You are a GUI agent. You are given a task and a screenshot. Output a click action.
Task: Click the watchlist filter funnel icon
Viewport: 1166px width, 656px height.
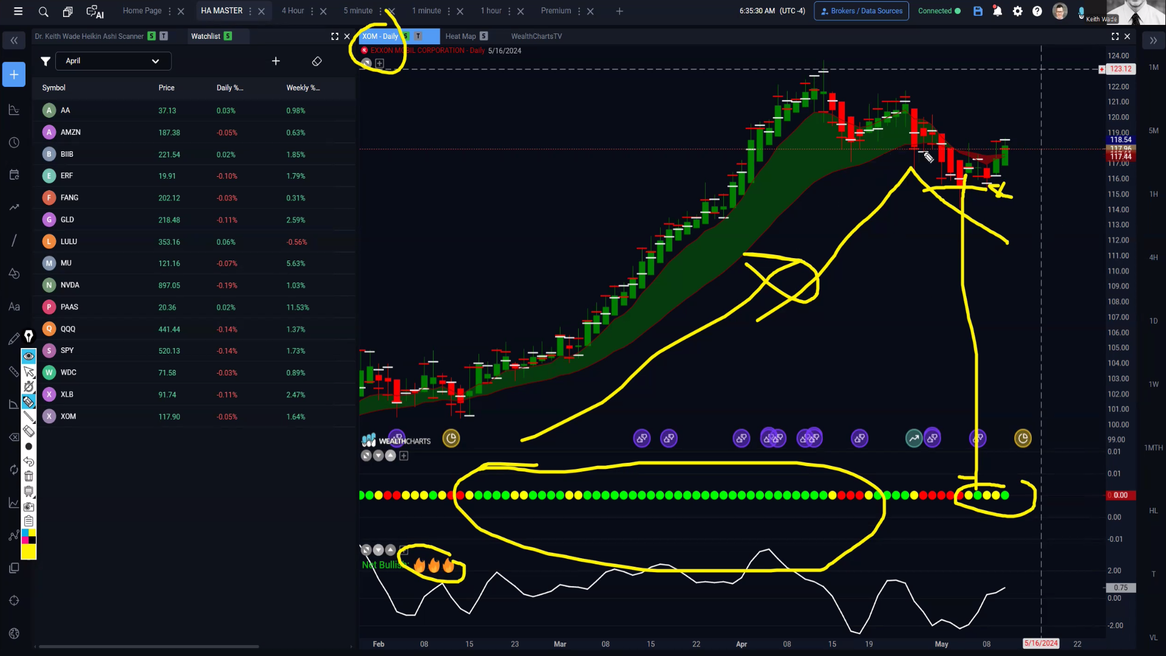tap(45, 61)
